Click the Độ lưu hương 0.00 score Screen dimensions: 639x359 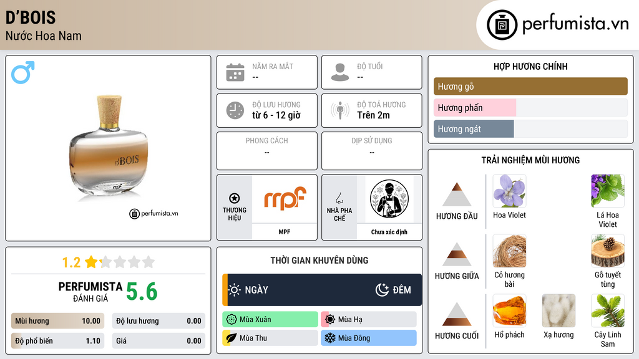click(x=159, y=321)
